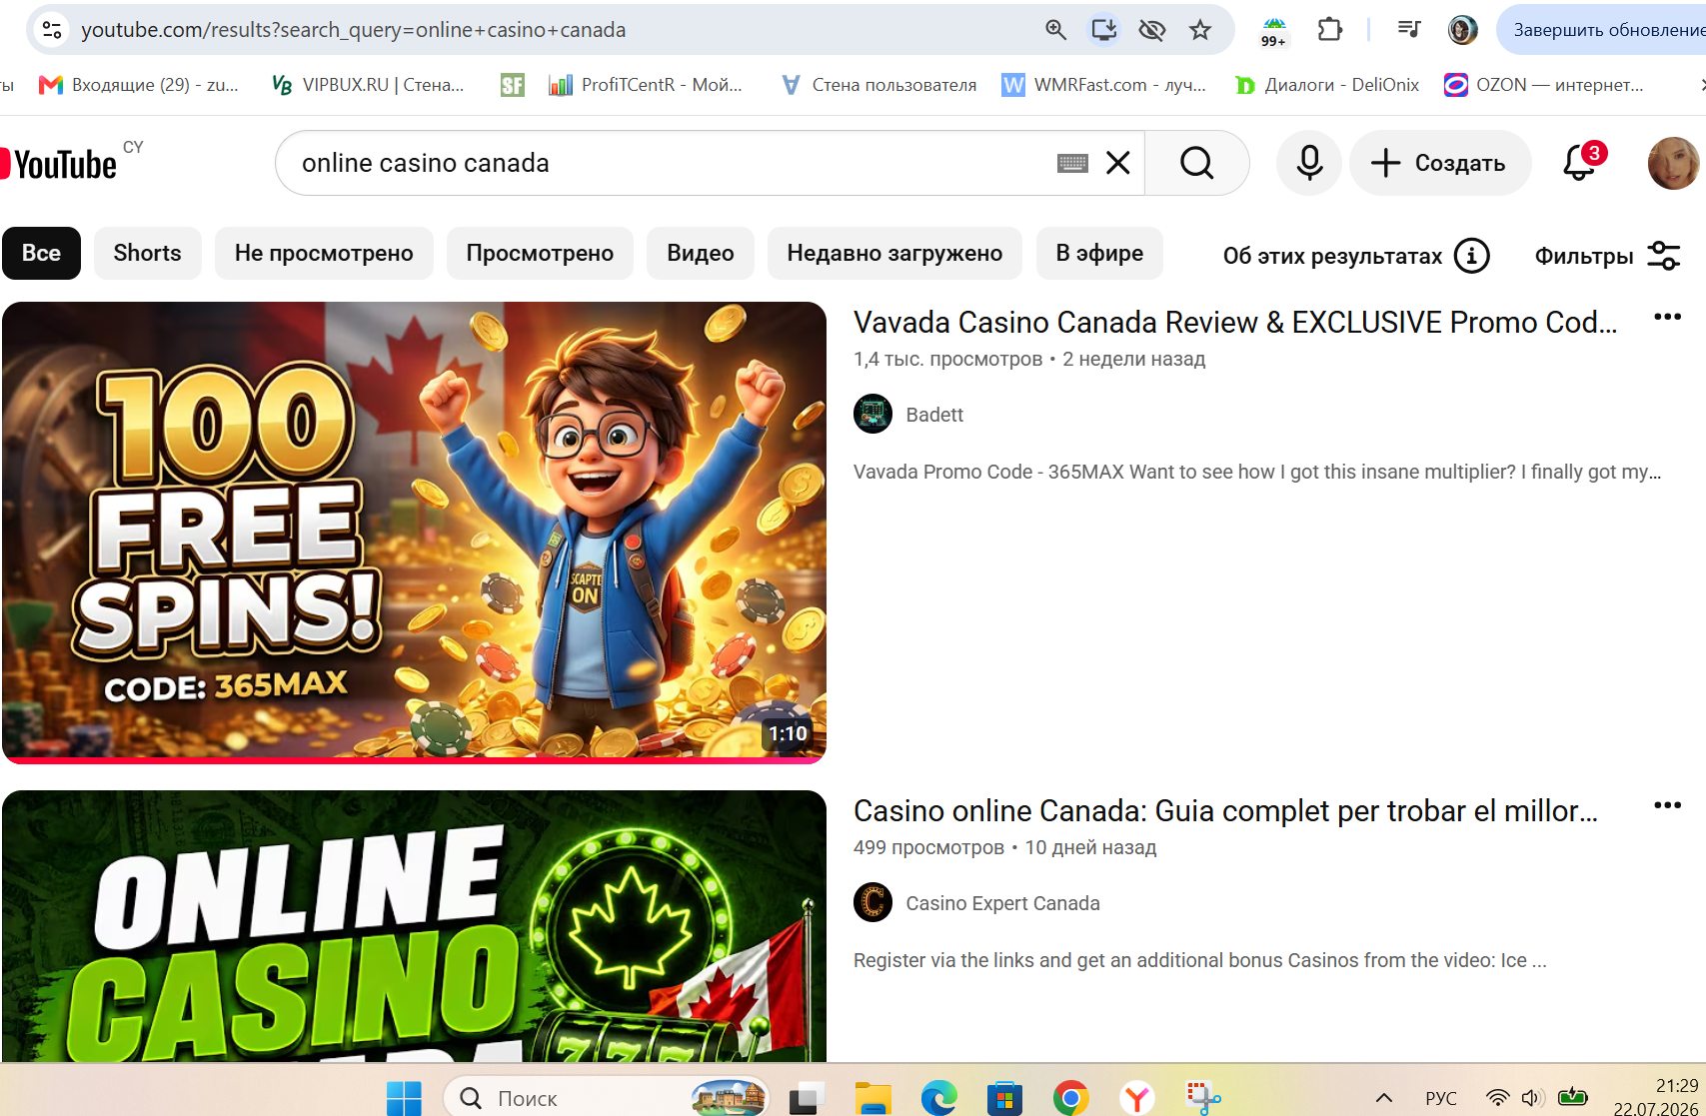Image resolution: width=1706 pixels, height=1116 pixels.
Task: Select the В эфире filter chip
Action: coord(1099,254)
